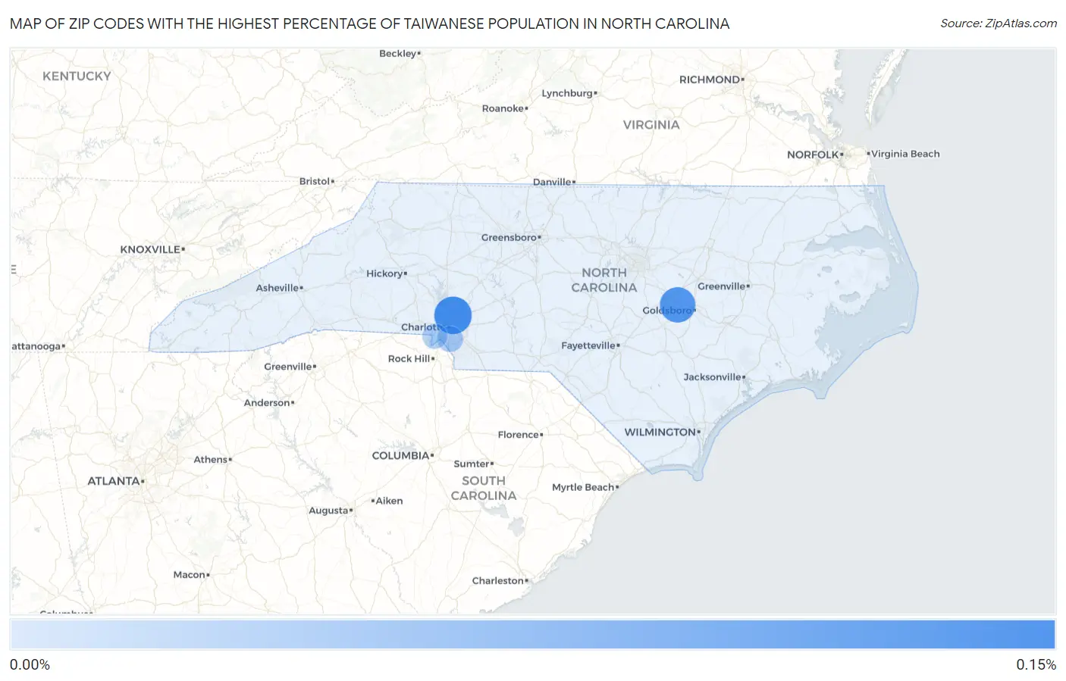
Task: Click the Asheville city label
Action: (x=277, y=288)
